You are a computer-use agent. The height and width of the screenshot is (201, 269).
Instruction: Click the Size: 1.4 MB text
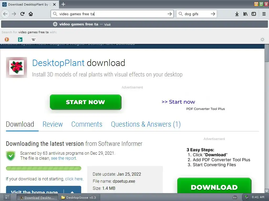click(104, 188)
